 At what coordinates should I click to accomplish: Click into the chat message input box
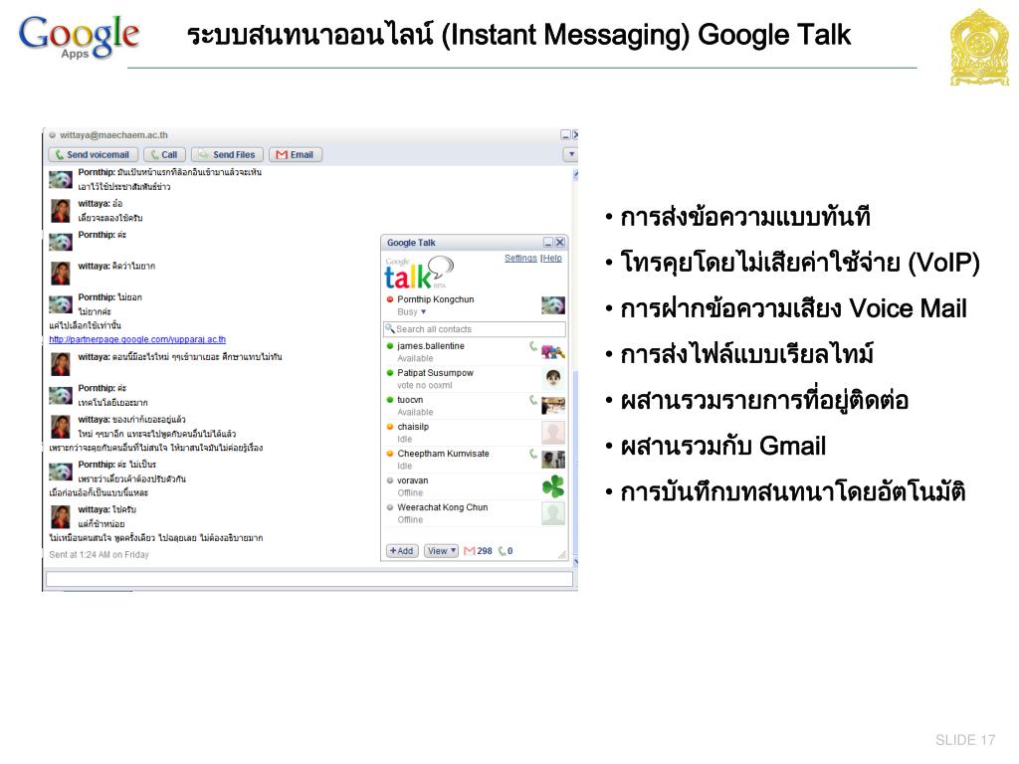tap(309, 578)
